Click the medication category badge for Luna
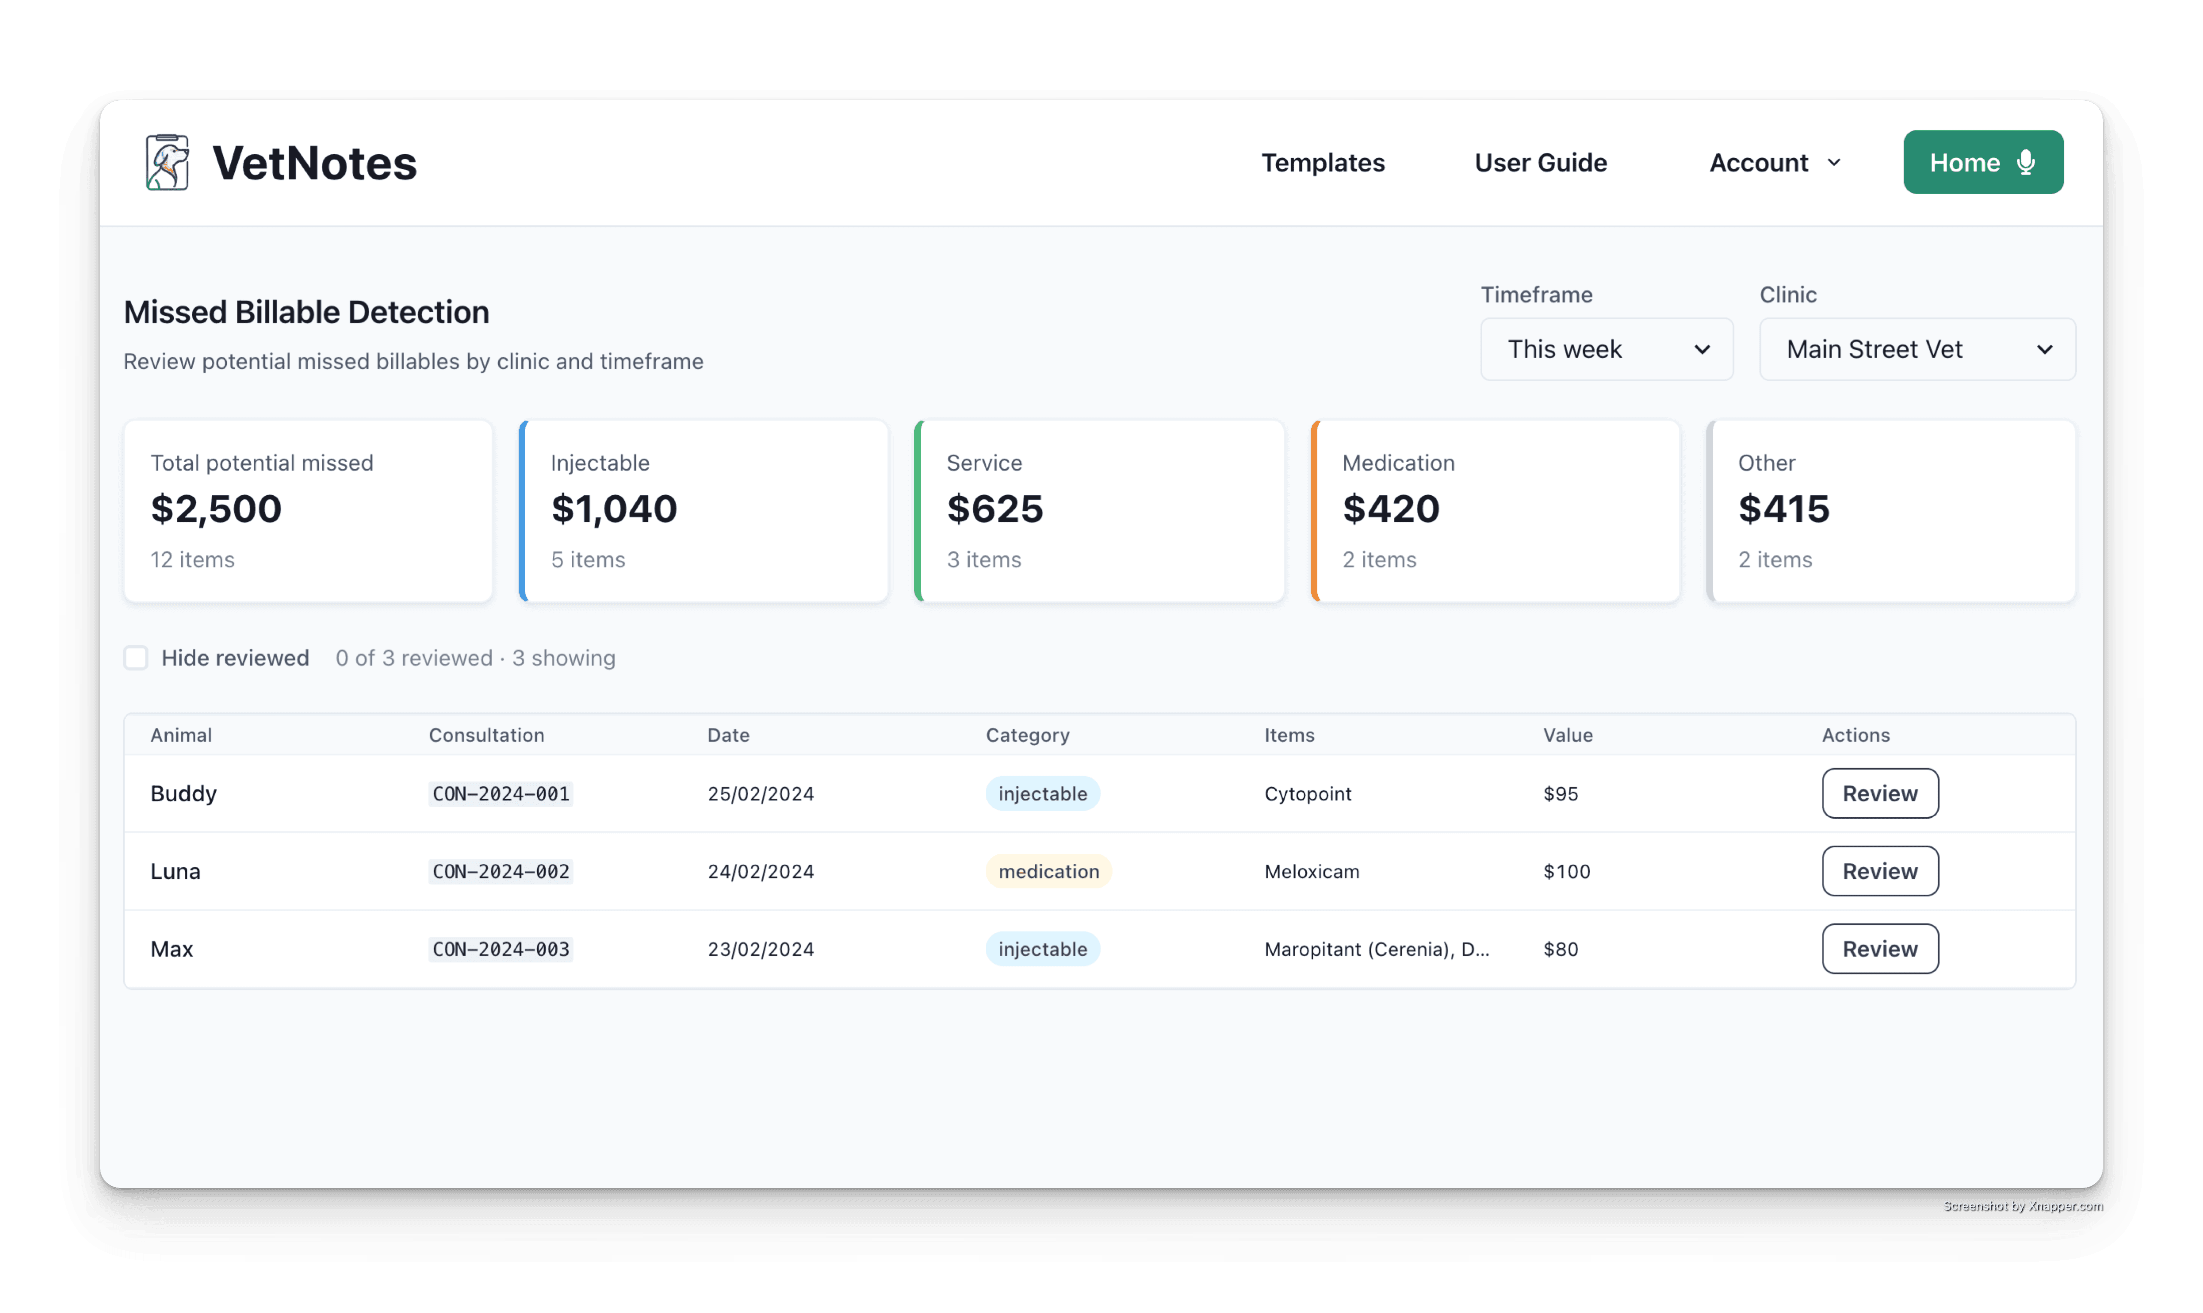 (1048, 871)
